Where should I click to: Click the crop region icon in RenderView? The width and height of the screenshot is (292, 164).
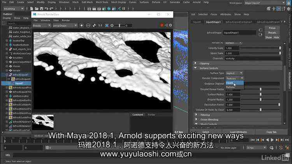[x=107, y=26]
